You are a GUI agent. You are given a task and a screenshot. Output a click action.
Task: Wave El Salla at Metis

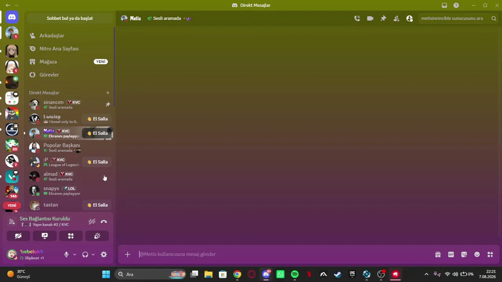pyautogui.click(x=97, y=133)
